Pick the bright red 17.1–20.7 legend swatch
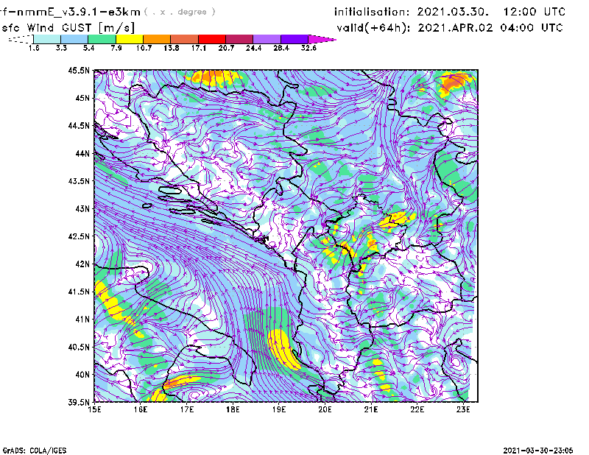 212,39
